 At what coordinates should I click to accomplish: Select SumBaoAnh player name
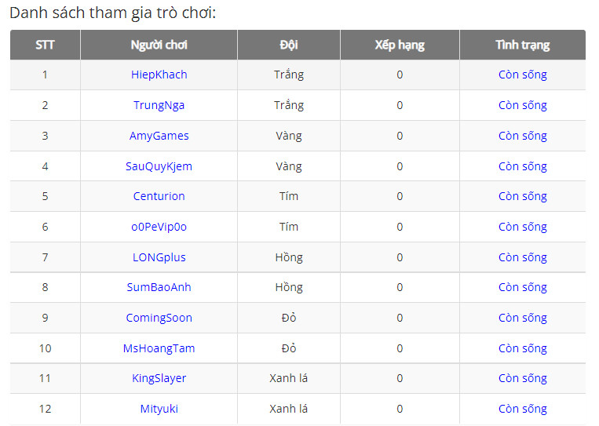159,287
